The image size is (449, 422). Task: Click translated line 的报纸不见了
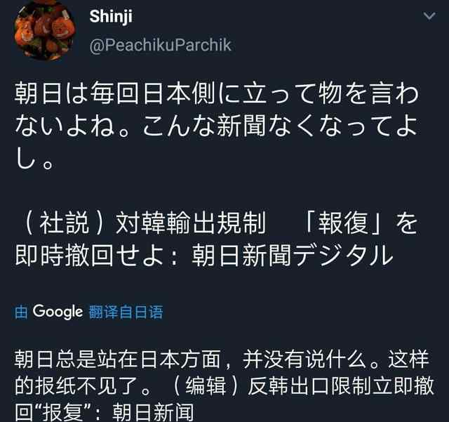pyautogui.click(x=76, y=386)
